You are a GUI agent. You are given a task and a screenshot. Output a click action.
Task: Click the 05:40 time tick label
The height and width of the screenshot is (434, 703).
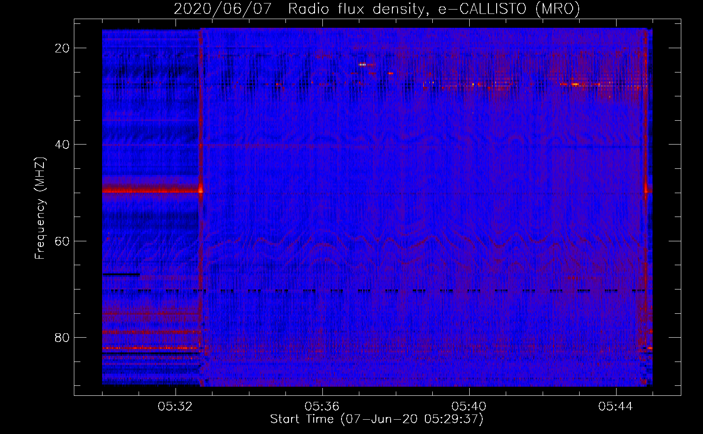tap(469, 407)
